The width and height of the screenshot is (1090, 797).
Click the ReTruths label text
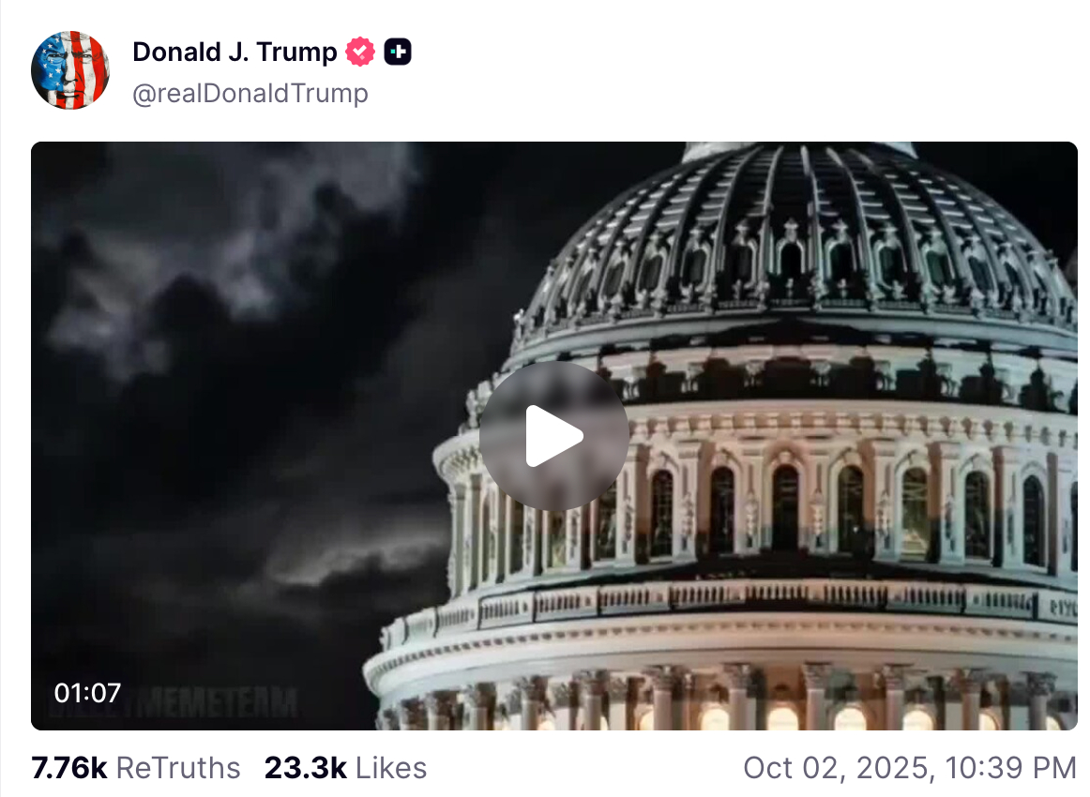click(178, 768)
